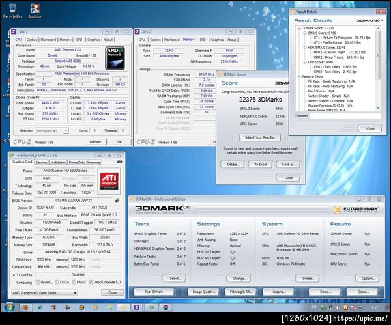The height and width of the screenshot is (325, 391).
Task: Toggle the DirectCompute 5.0 checkbox
Action: pos(91,282)
